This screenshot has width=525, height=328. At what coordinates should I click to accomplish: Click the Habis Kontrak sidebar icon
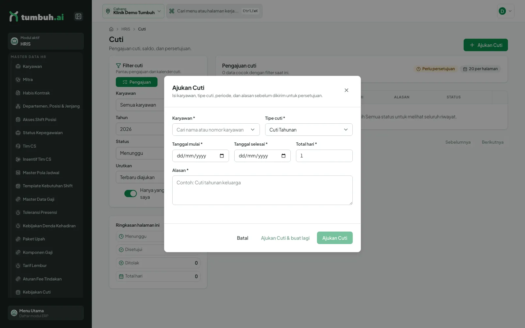(18, 93)
